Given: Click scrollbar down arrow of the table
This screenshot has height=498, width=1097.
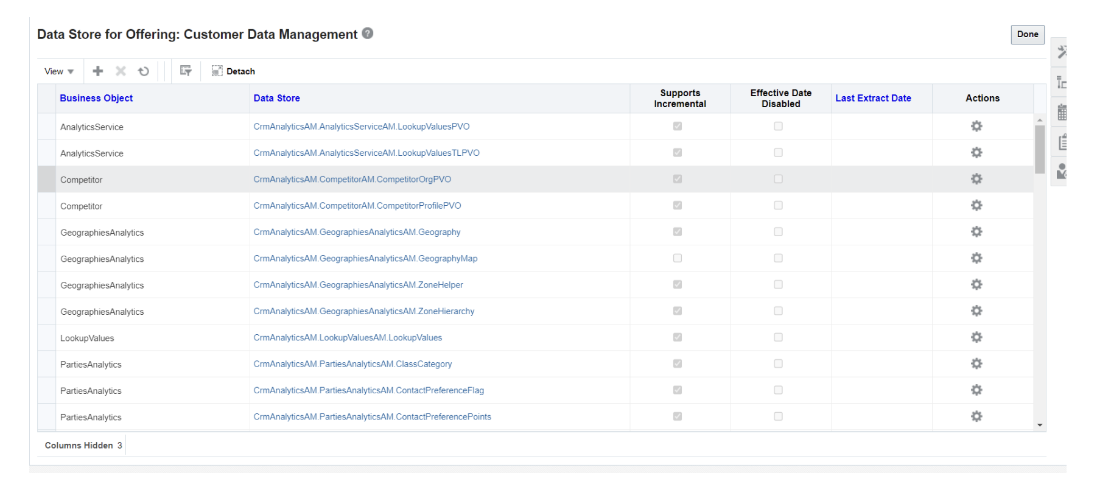Looking at the screenshot, I should pos(1040,425).
